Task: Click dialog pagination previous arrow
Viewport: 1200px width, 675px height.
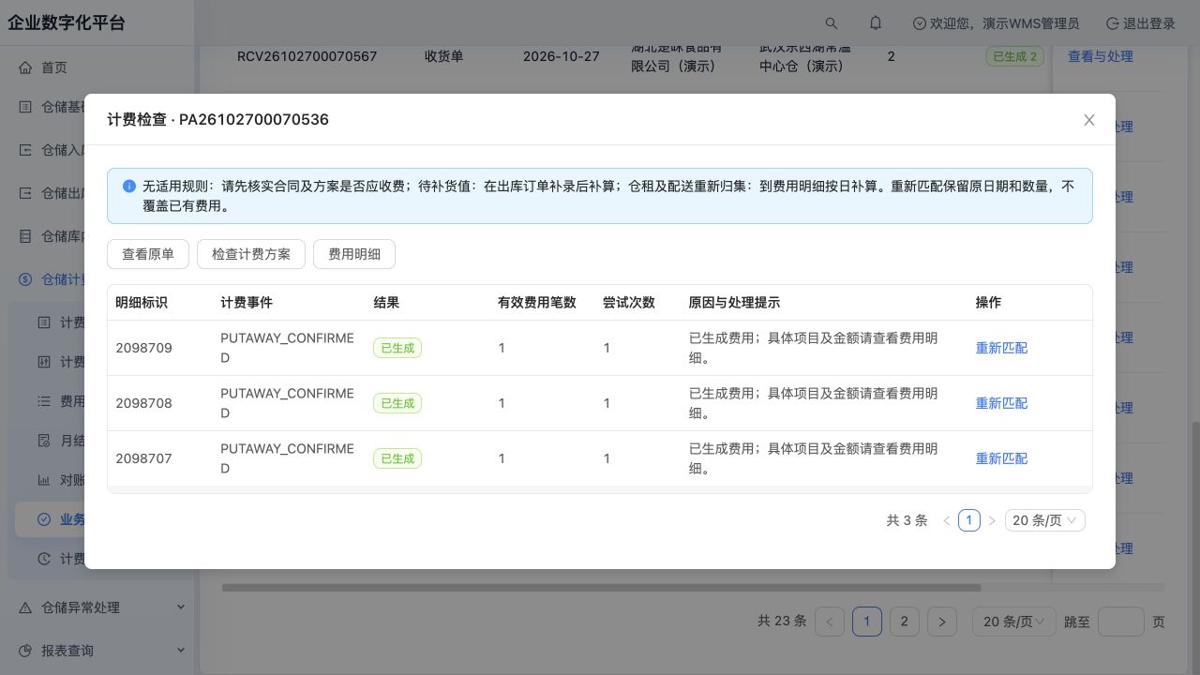Action: pyautogui.click(x=947, y=520)
